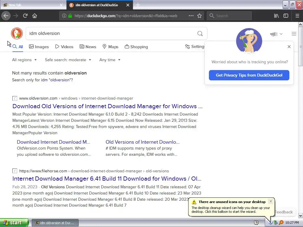Show site information via the info icon
Screen dimensions: 303x227
click(x=64, y=16)
